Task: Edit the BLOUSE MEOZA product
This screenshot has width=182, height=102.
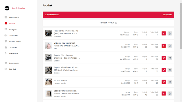Action: point(164,82)
